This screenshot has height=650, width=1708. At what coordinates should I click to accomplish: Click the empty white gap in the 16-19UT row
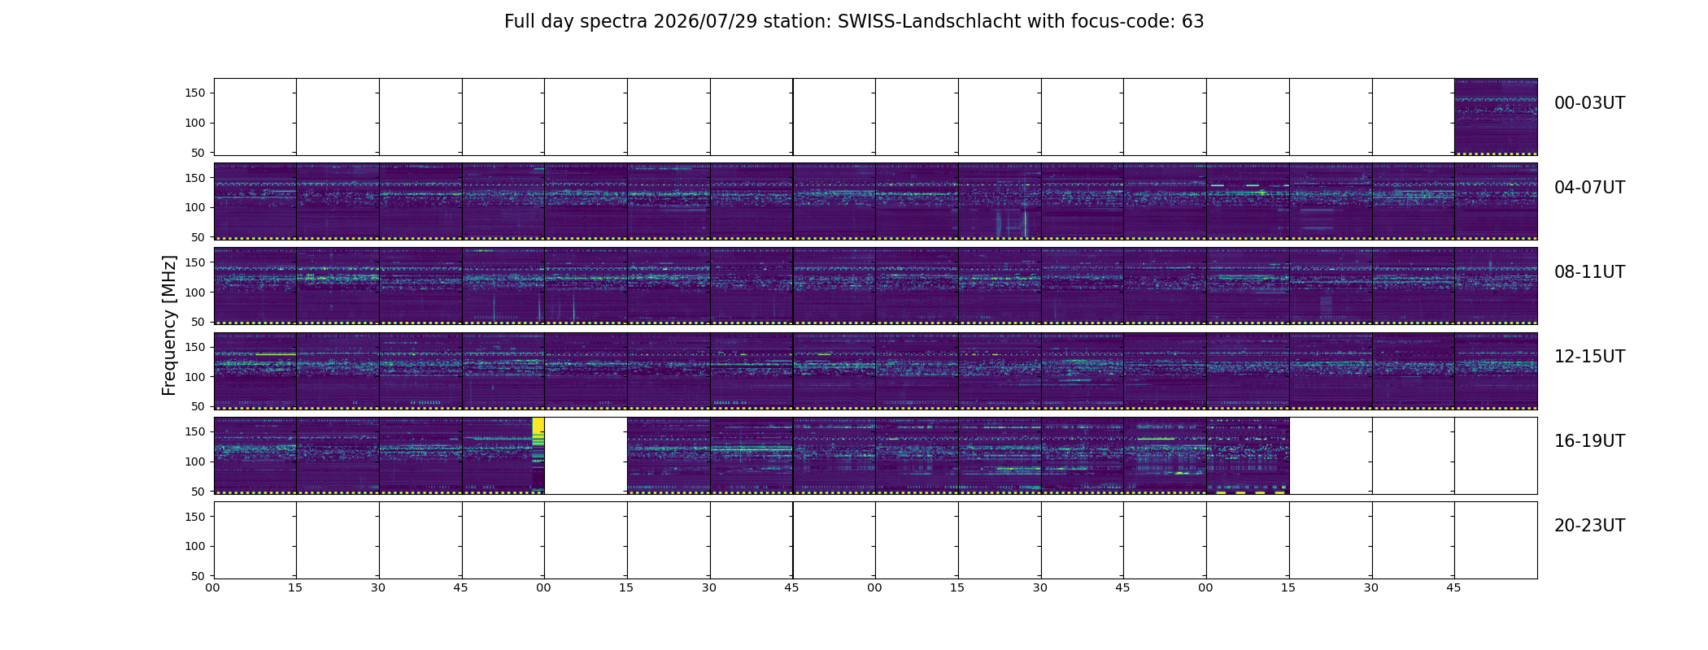586,456
